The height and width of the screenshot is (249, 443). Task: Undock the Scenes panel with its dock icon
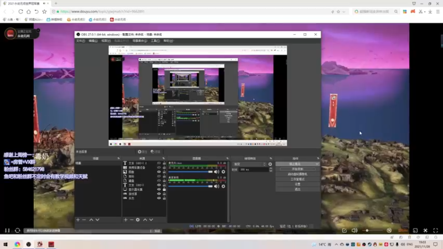[x=119, y=158]
